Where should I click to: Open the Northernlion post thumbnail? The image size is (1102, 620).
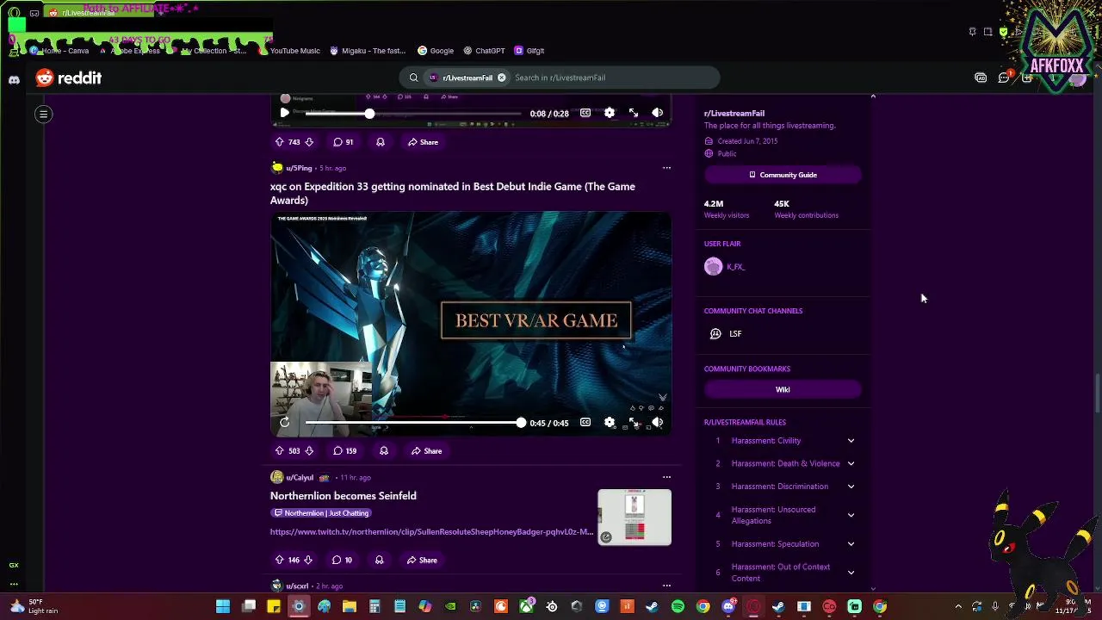coord(635,518)
